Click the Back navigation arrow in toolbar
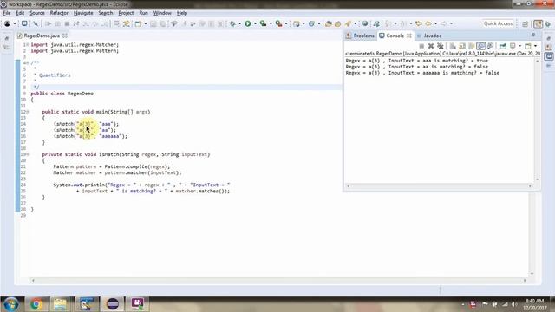Viewport: 555px width, 312px height. pos(428,23)
